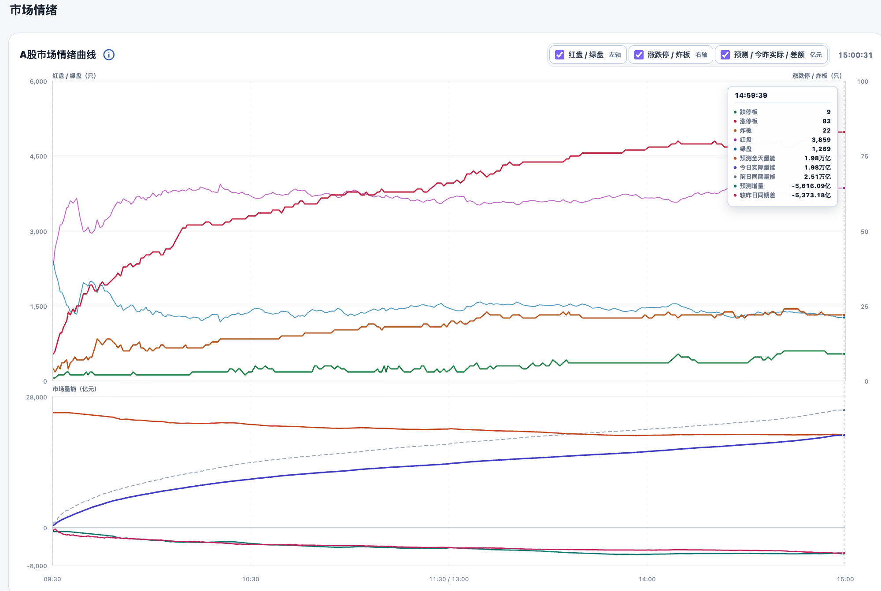Click the 14:00 time axis label
Screen dimensions: 881x591
[x=647, y=579]
